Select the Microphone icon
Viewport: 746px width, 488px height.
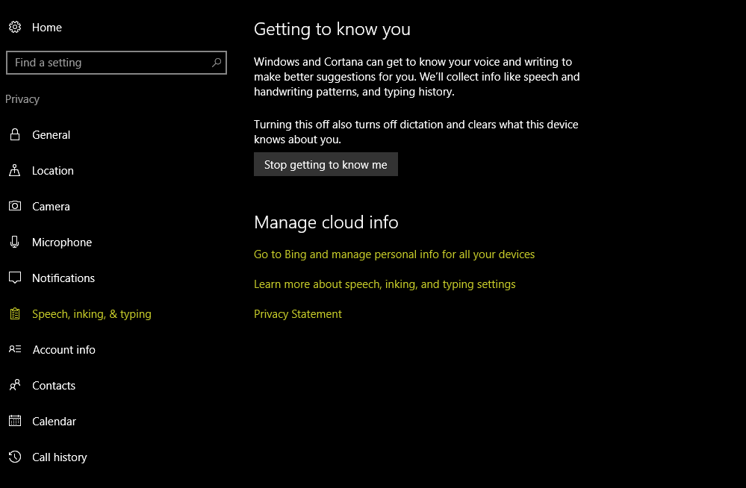point(15,242)
